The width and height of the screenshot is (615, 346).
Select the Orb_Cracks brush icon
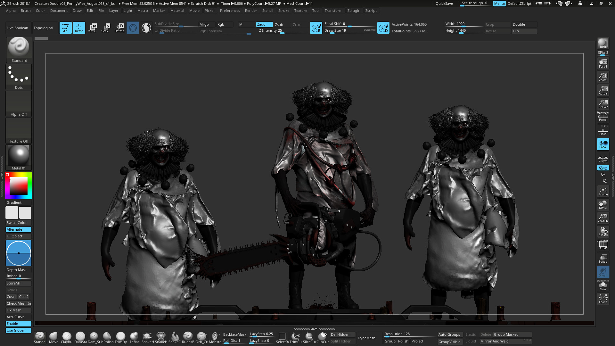coord(201,338)
